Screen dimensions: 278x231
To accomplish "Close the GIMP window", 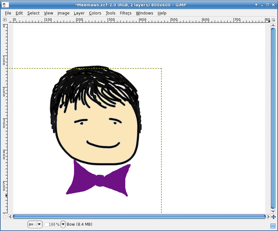I will tap(273, 5).
